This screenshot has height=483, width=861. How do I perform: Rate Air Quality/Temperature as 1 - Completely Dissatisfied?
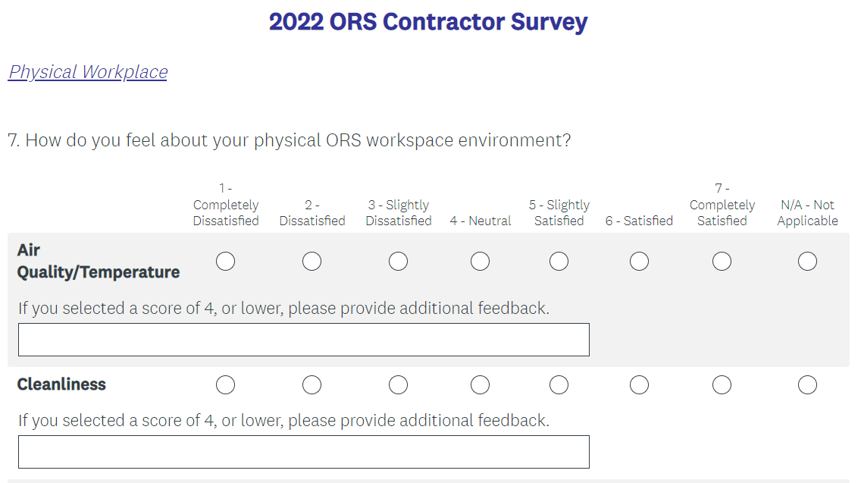coord(225,262)
